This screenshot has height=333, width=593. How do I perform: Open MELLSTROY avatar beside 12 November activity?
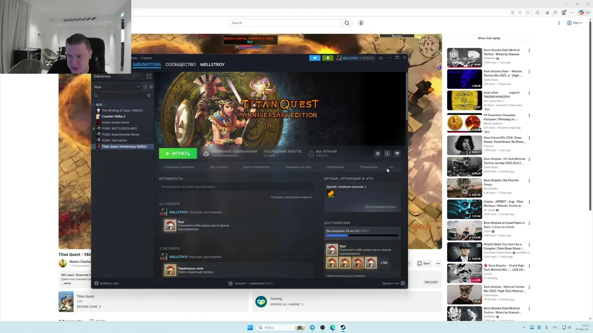(163, 212)
